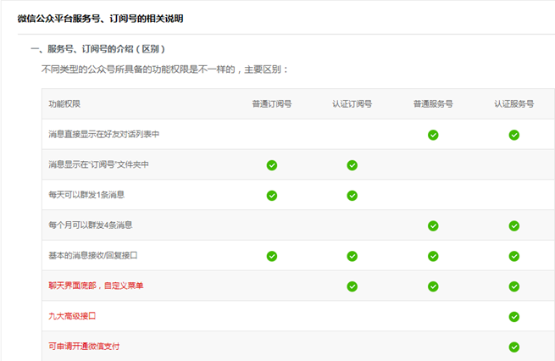This screenshot has height=361, width=555.
Task: Select the 认证服务号 column header
Action: (514, 103)
